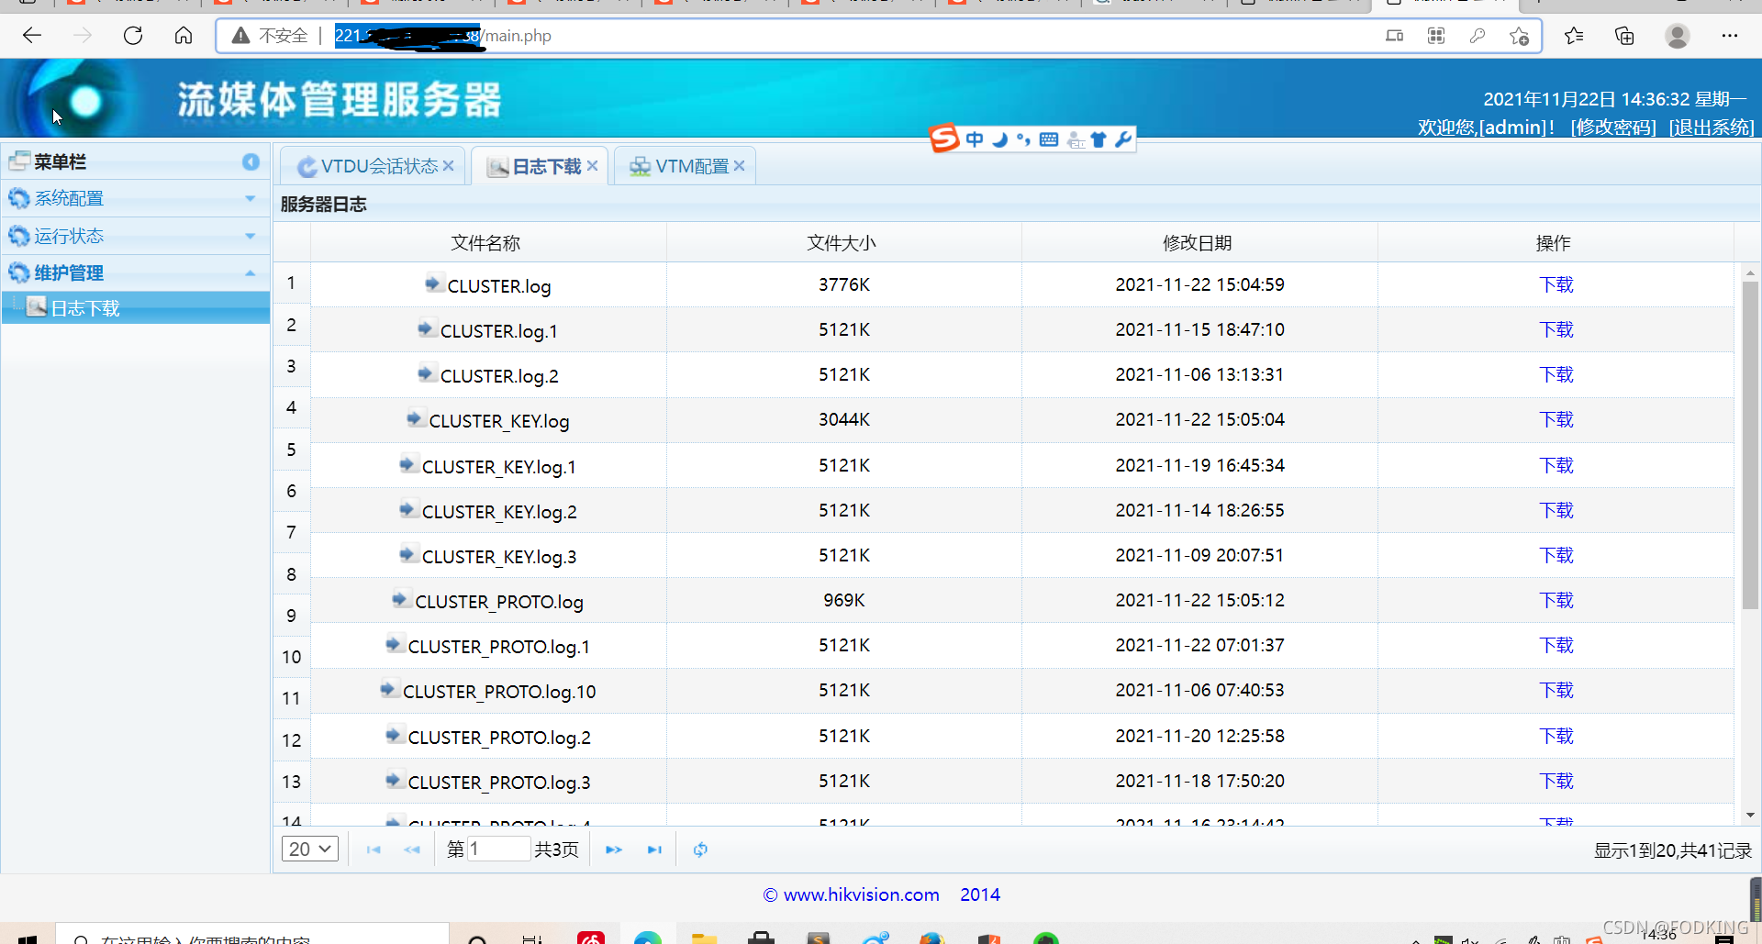
Task: Close the VTDU会话状态 tab
Action: [449, 166]
